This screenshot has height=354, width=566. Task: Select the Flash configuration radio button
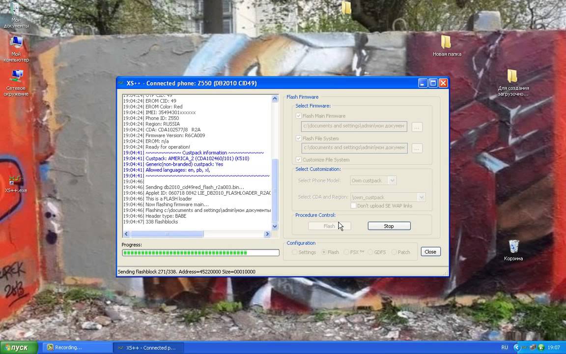point(324,252)
